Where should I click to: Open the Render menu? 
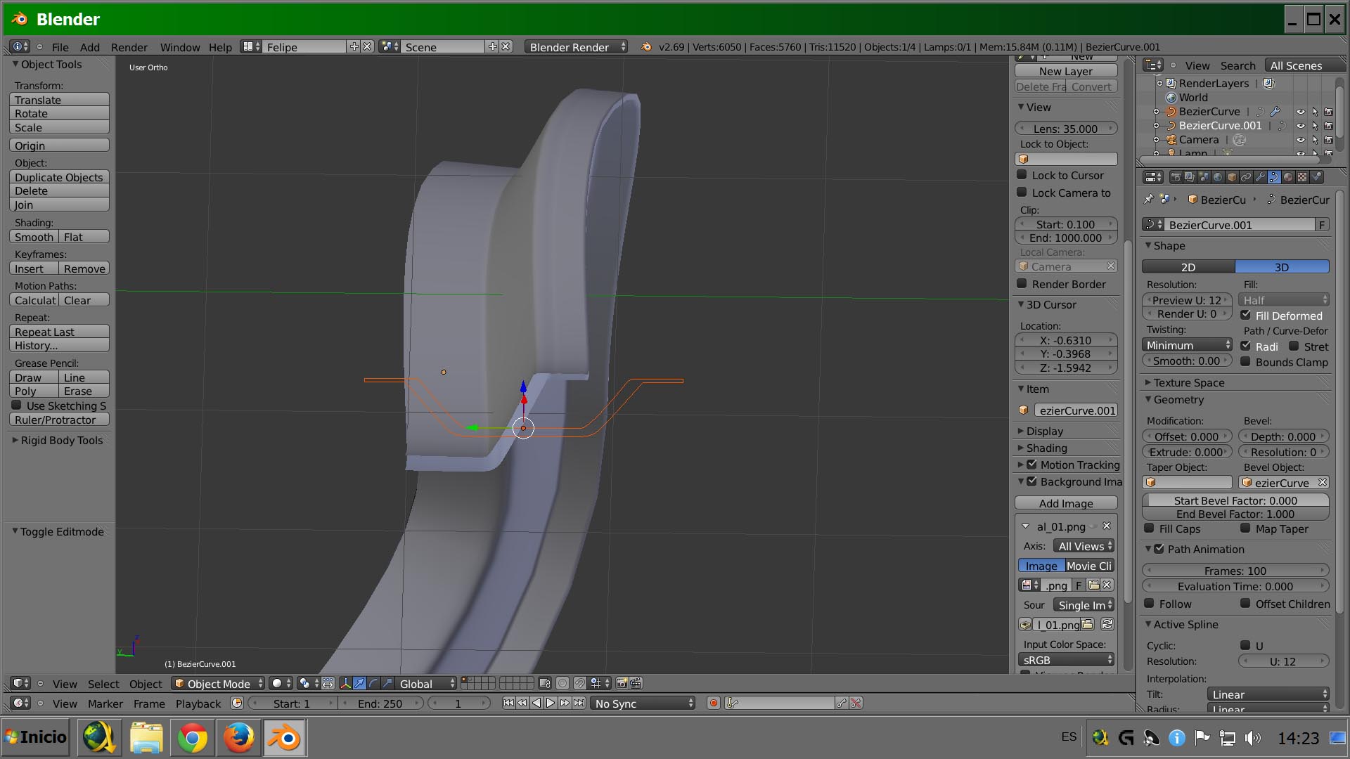[x=129, y=47]
